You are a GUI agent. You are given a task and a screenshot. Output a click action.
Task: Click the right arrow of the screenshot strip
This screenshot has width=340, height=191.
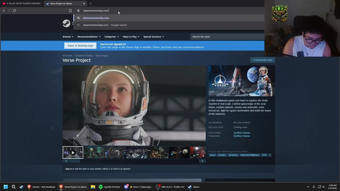point(202,161)
